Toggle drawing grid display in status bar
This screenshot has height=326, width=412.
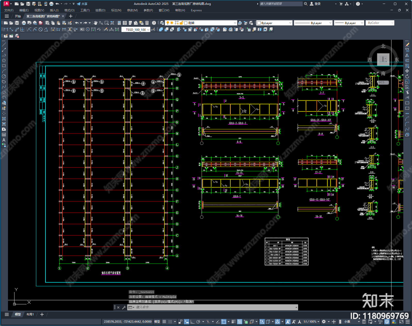click(x=164, y=322)
